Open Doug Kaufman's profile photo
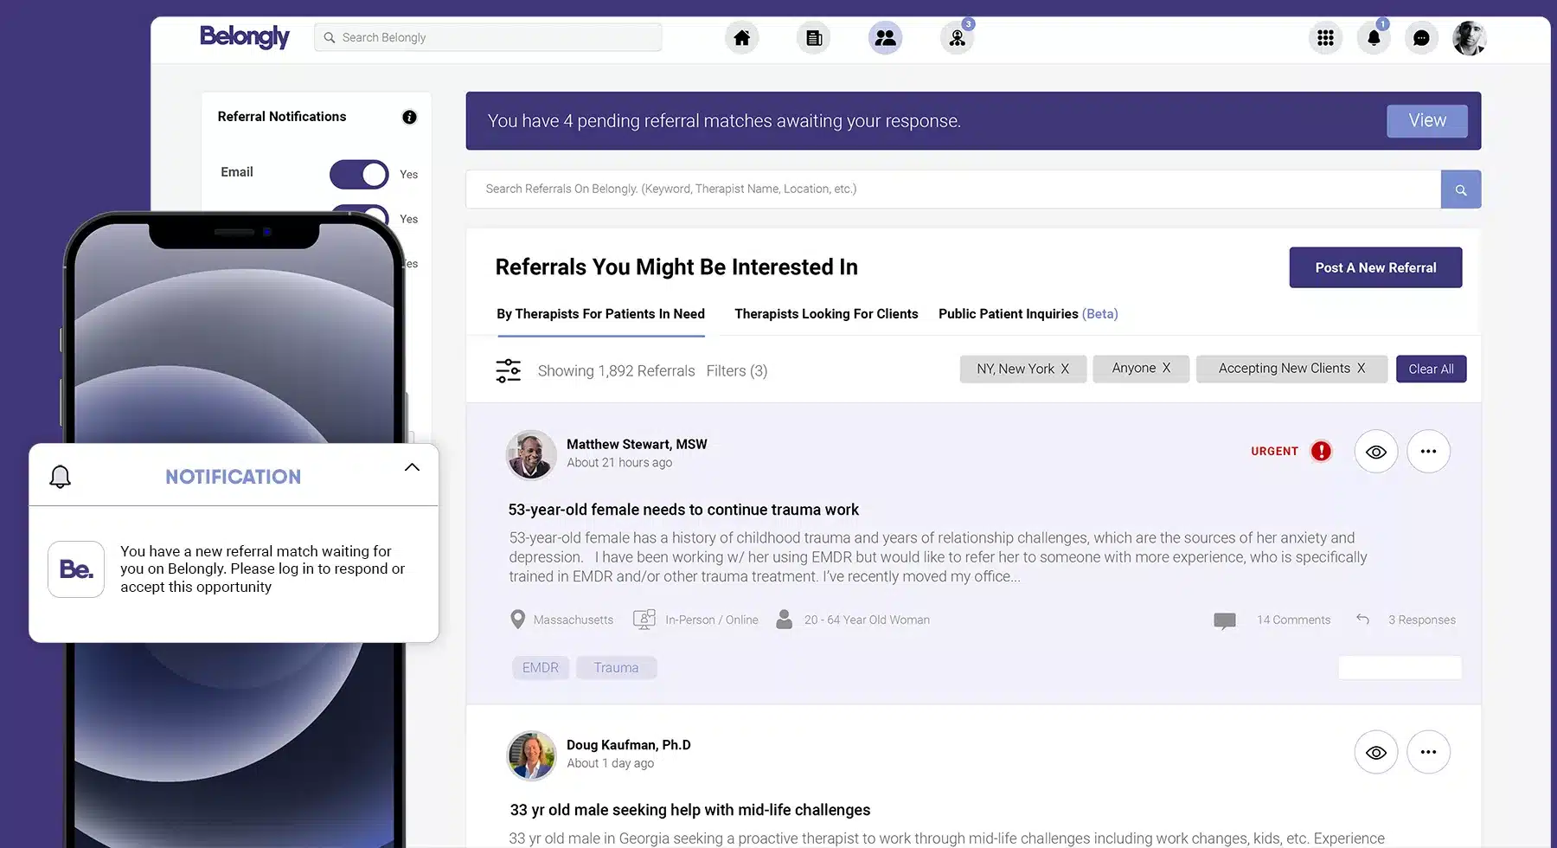This screenshot has width=1557, height=848. (x=530, y=755)
